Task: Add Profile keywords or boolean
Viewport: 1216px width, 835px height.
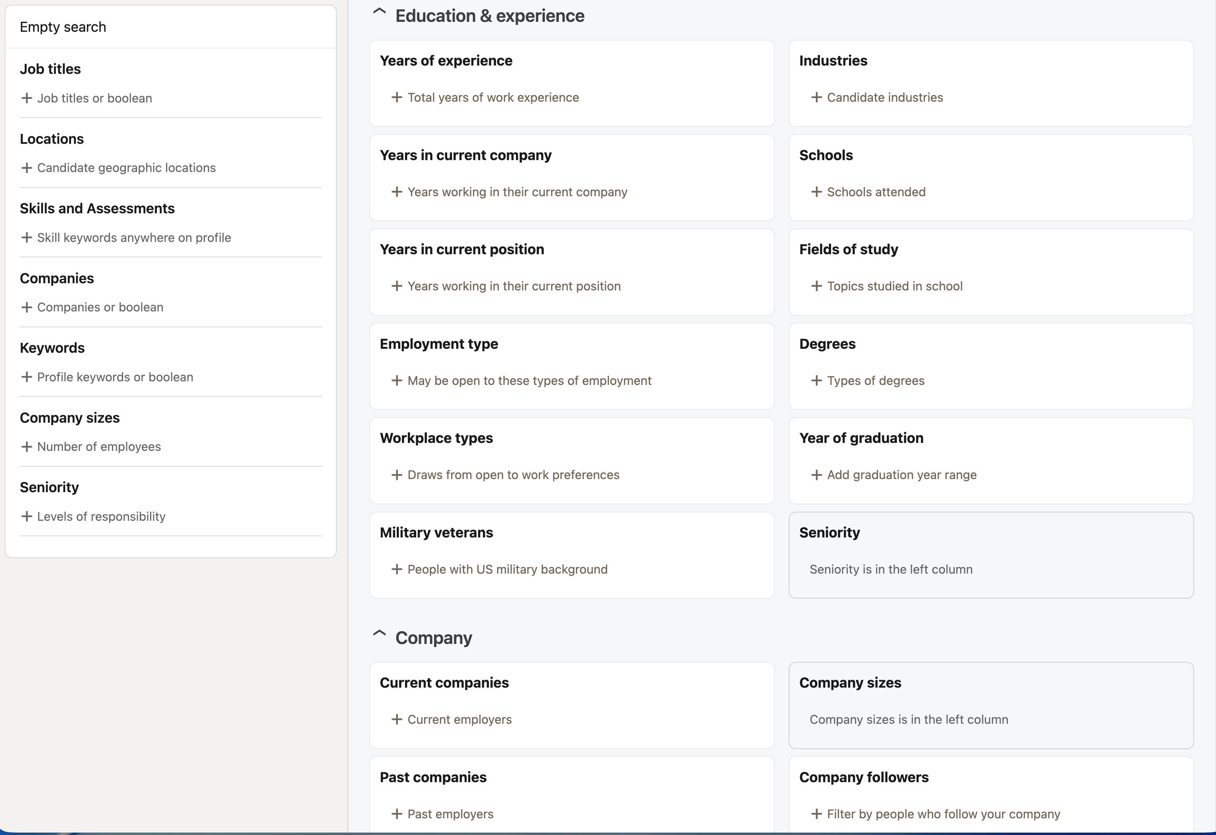Action: point(114,377)
